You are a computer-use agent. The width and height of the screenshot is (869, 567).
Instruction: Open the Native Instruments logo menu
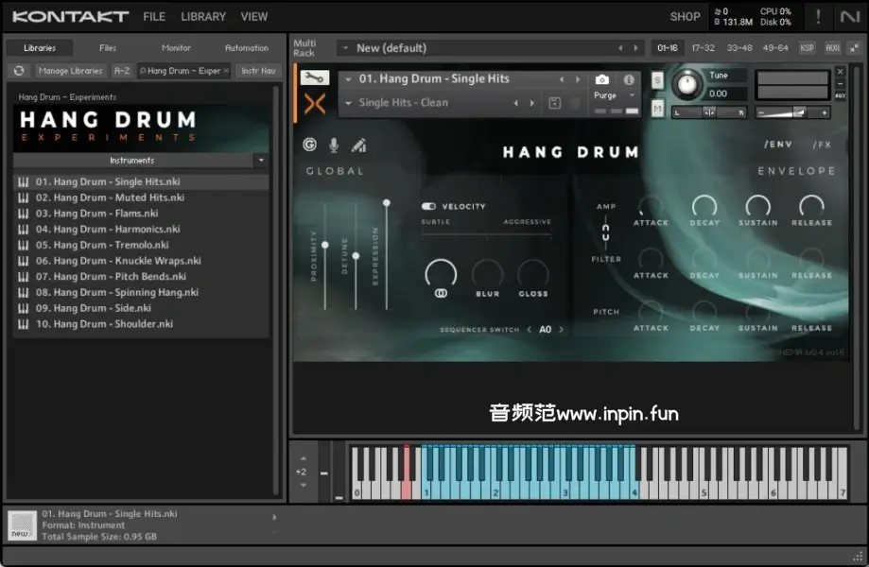coord(848,16)
